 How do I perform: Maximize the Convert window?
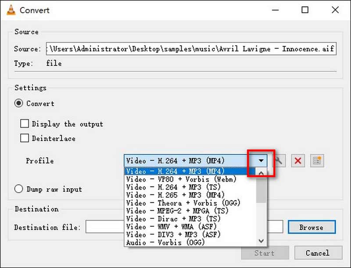[x=305, y=10]
